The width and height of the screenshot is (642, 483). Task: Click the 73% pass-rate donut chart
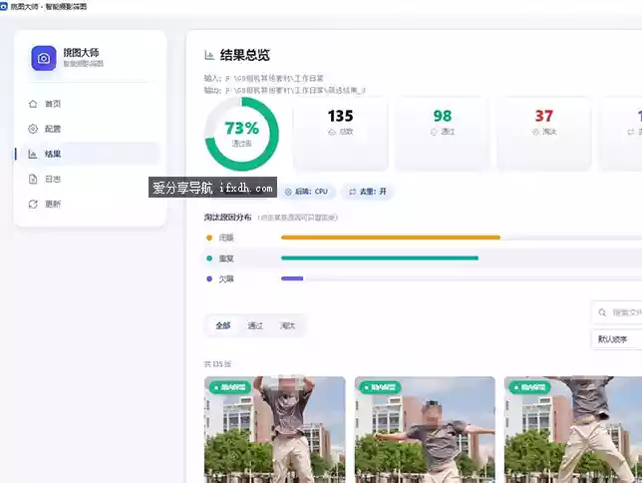(x=241, y=134)
